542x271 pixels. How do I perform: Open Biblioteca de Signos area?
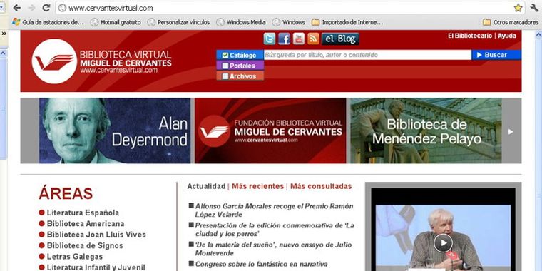85,246
